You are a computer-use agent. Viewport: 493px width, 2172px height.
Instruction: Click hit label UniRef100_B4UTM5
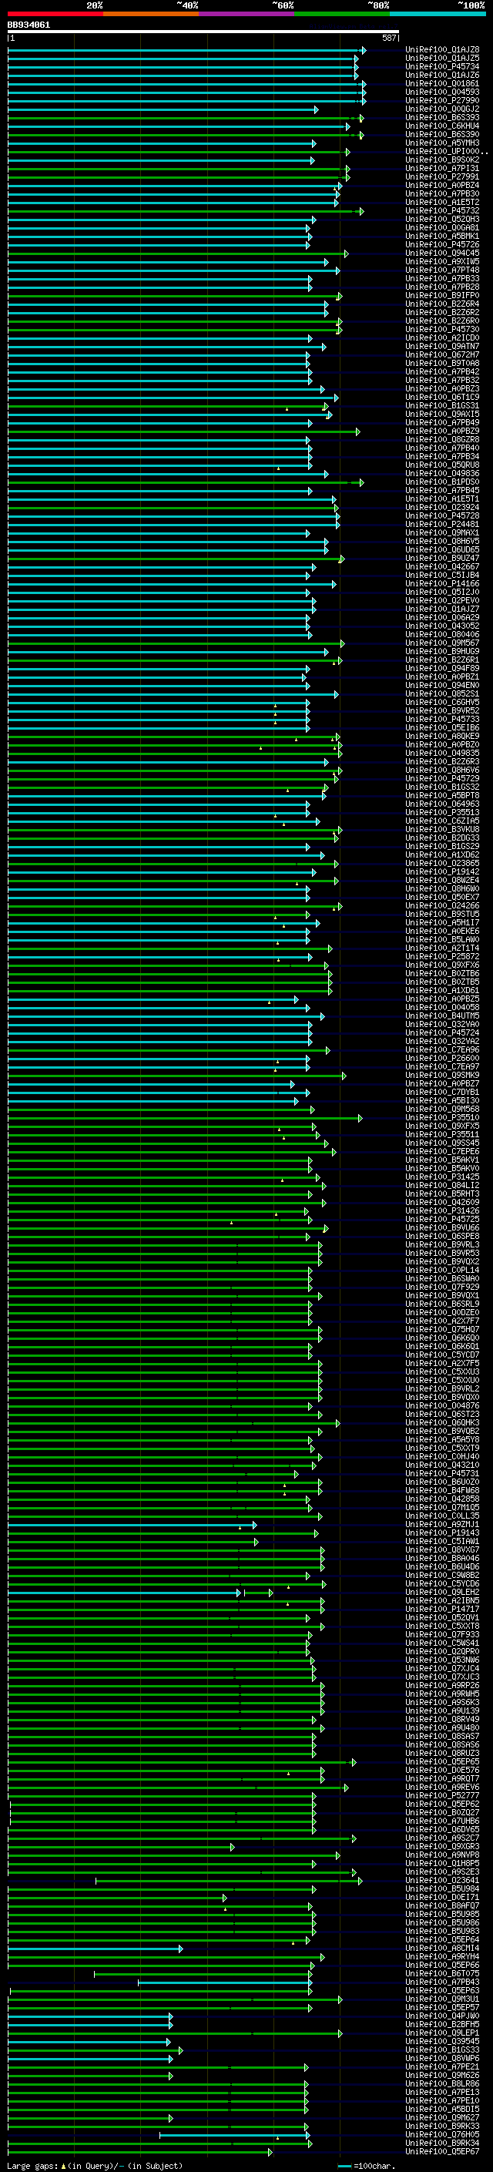442,1016
